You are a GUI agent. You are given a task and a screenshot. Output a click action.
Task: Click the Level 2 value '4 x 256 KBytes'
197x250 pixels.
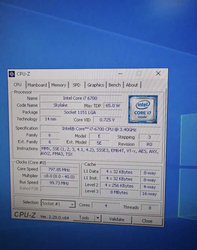point(119,186)
